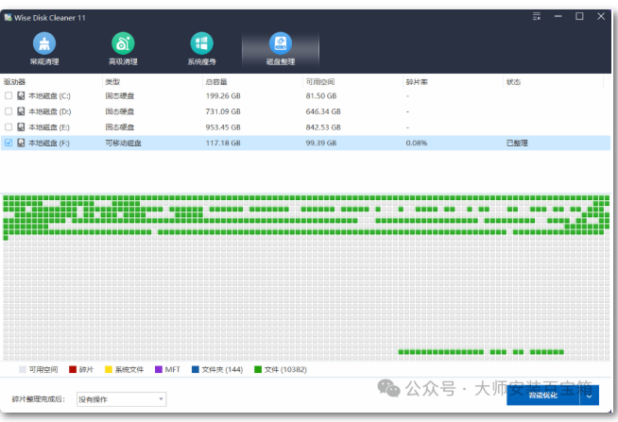The image size is (618, 422).
Task: Click the red 碎片 legend swatch
Action: pyautogui.click(x=73, y=369)
